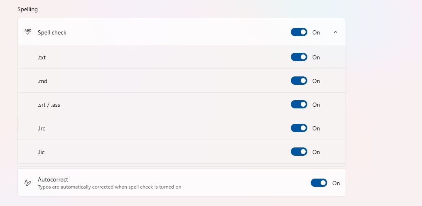
Task: Turn off the main Spell check toggle
Action: click(x=299, y=32)
